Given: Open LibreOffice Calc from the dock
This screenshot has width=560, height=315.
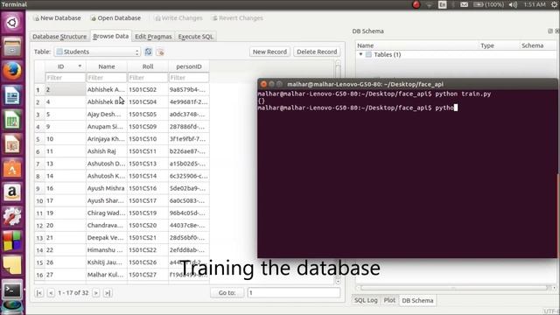Looking at the screenshot, I should coord(12,120).
